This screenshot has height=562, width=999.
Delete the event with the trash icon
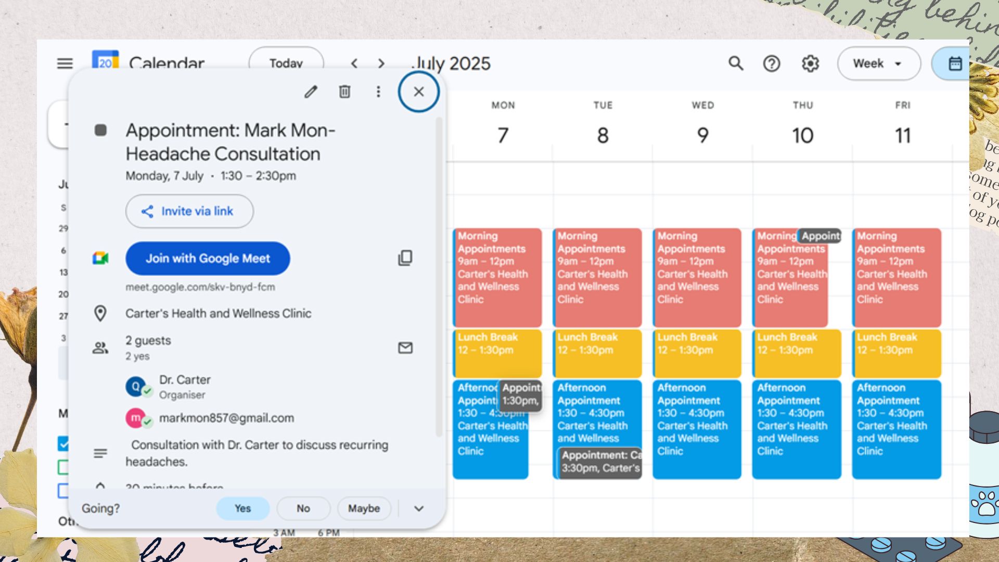coord(344,92)
